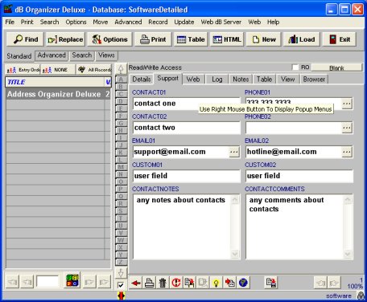Click the Options toolbar button with tools icon
This screenshot has height=302, width=367.
coord(109,39)
